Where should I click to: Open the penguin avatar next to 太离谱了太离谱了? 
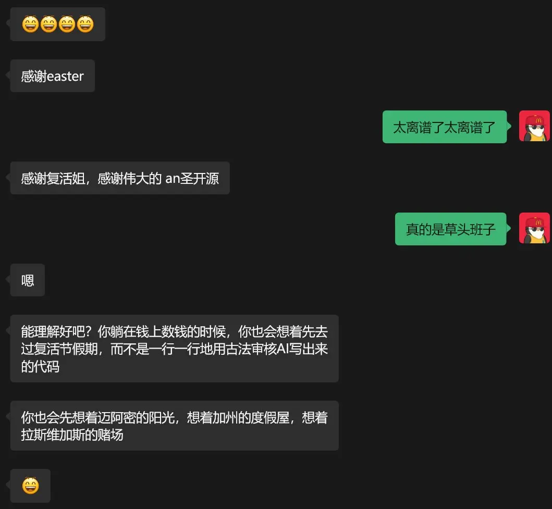point(534,126)
